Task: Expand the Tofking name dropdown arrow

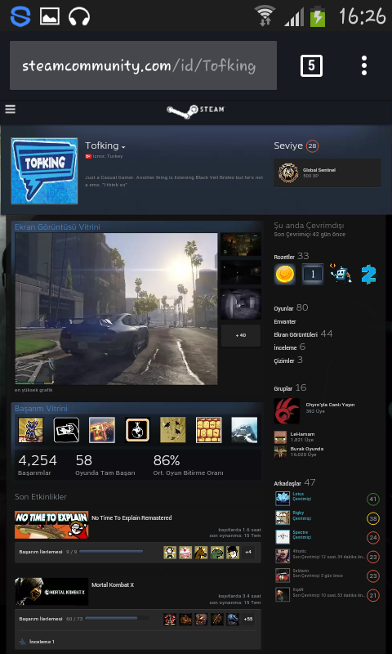Action: point(123,147)
